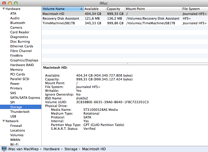Click the iMac computer icon in path bar
The image size is (208, 152).
4,149
